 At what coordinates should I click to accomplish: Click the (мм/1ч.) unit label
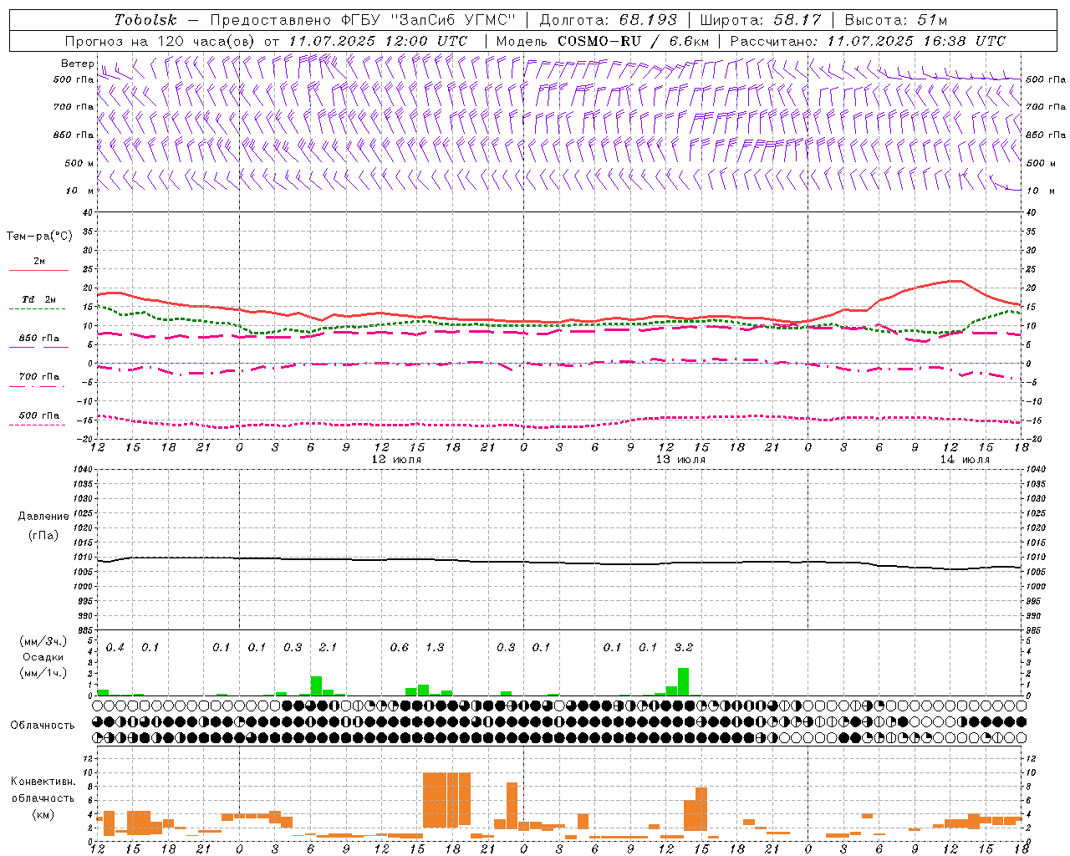point(43,673)
